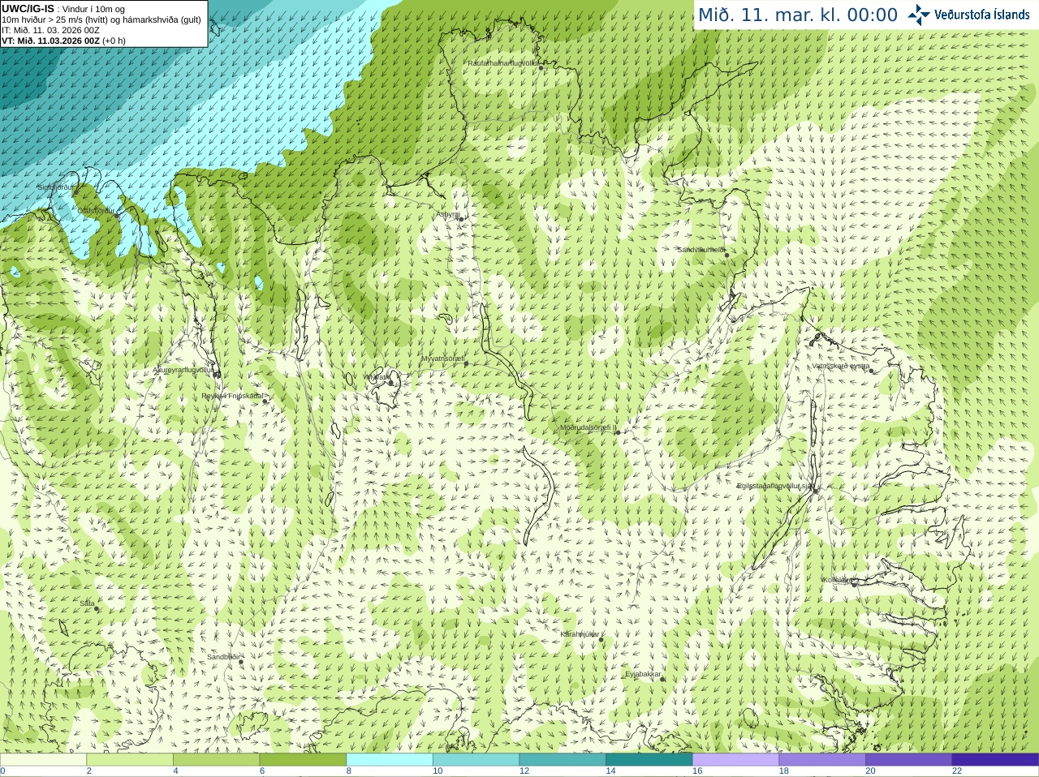Click the Raufarhafnarflugvöllur station marker
This screenshot has height=777, width=1039.
[x=541, y=67]
